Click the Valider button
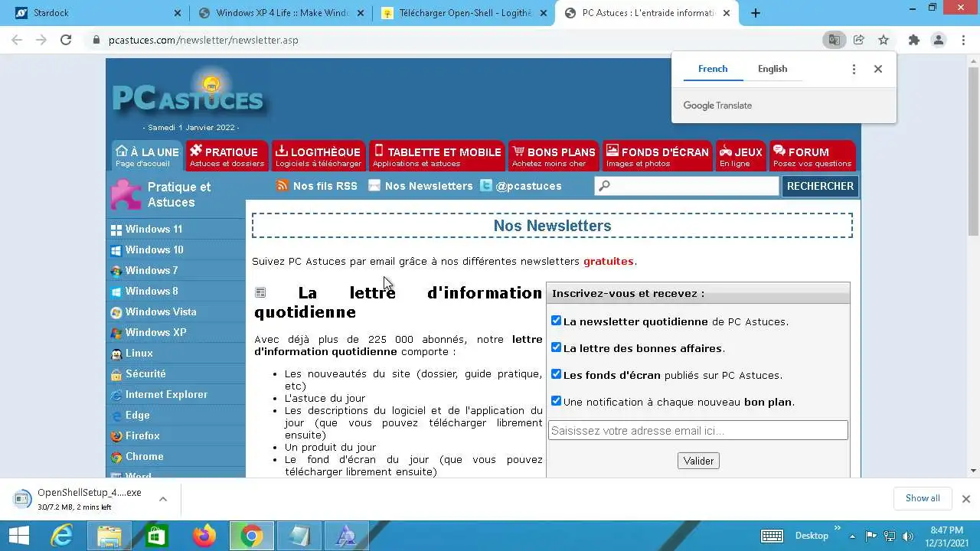Screen dimensions: 980x551 [698, 461]
